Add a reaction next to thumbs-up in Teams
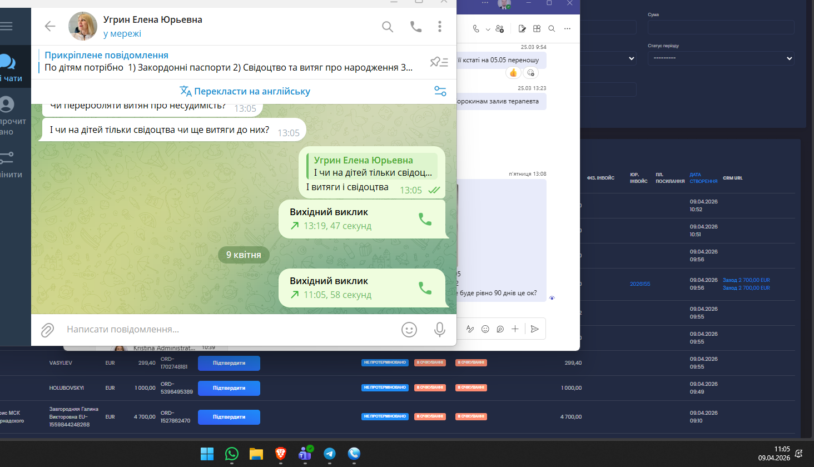This screenshot has width=814, height=467. 530,73
